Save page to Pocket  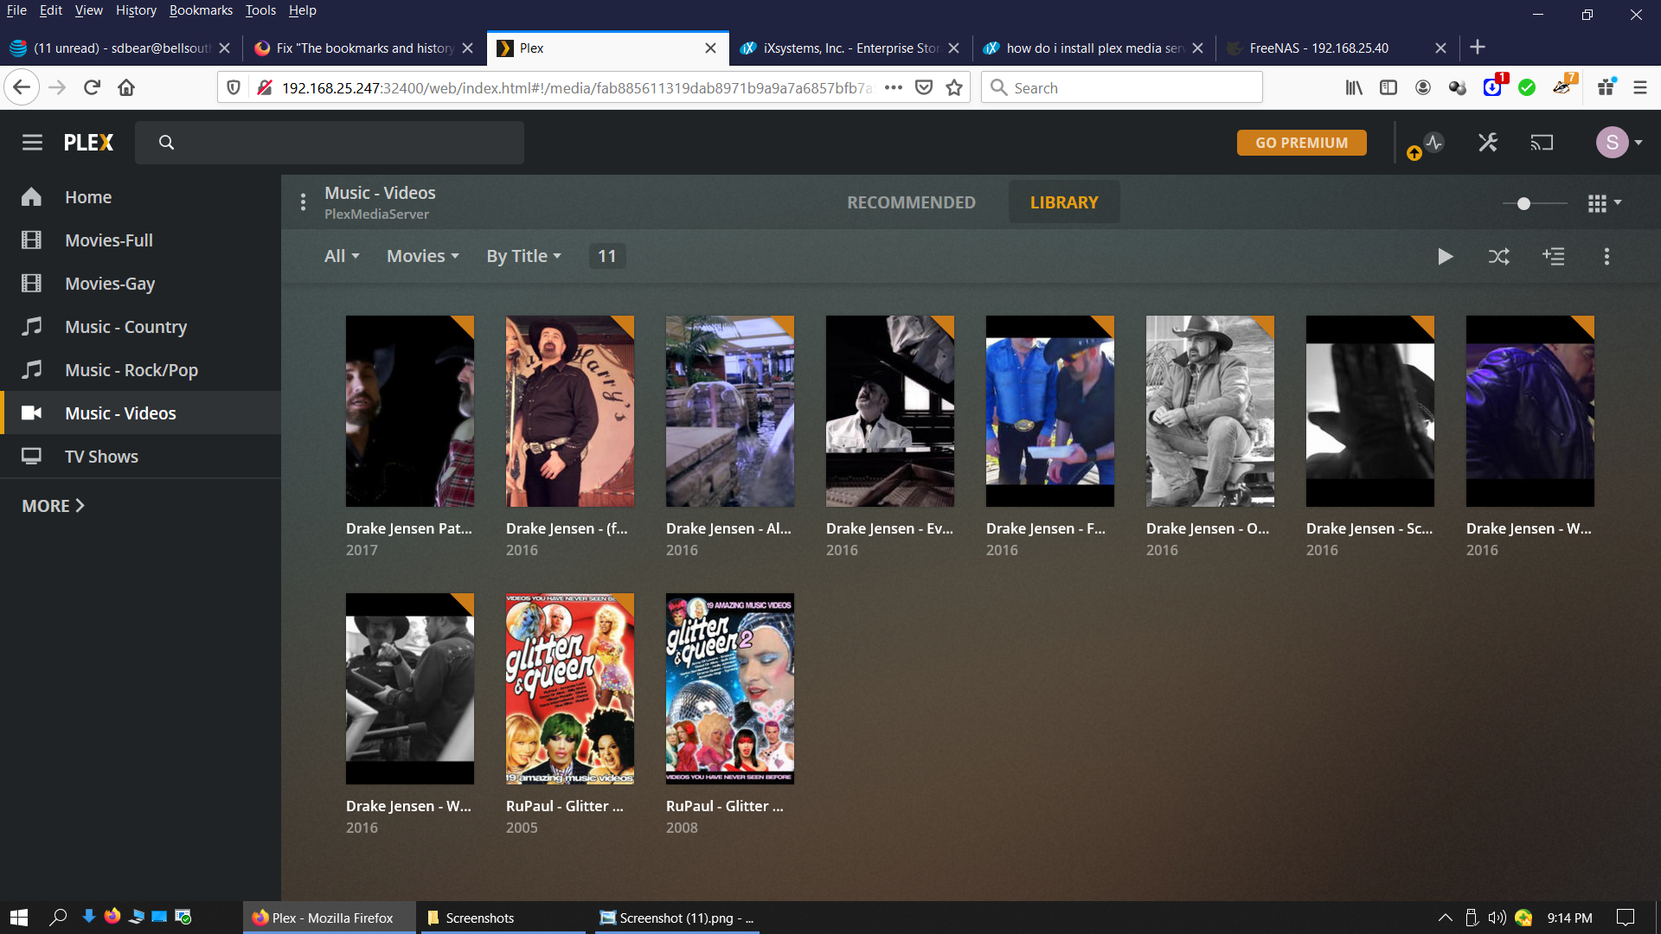point(924,87)
